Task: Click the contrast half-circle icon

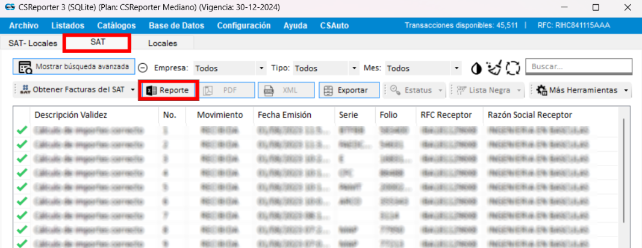Action: (476, 68)
